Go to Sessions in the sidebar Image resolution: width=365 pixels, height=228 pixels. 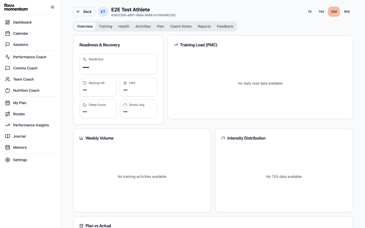click(x=30, y=45)
